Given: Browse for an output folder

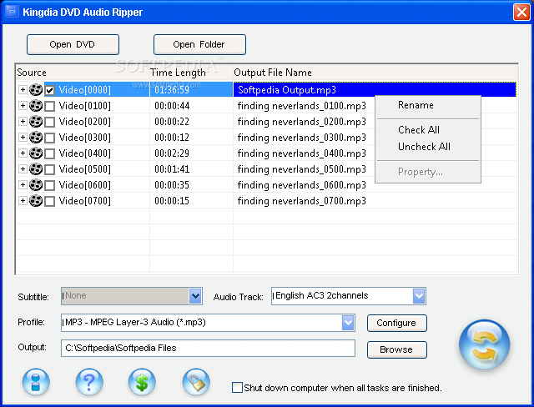Looking at the screenshot, I should 397,349.
